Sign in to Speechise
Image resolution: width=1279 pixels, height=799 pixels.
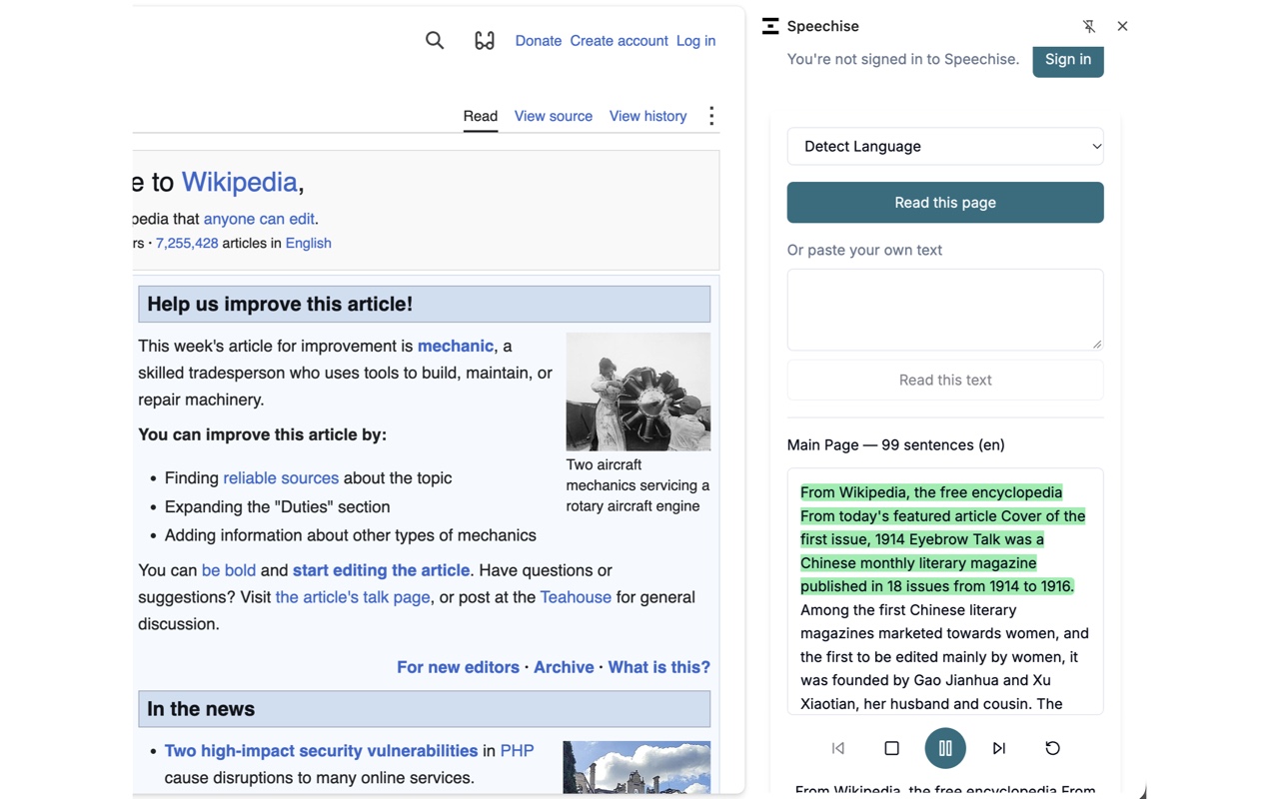tap(1068, 60)
